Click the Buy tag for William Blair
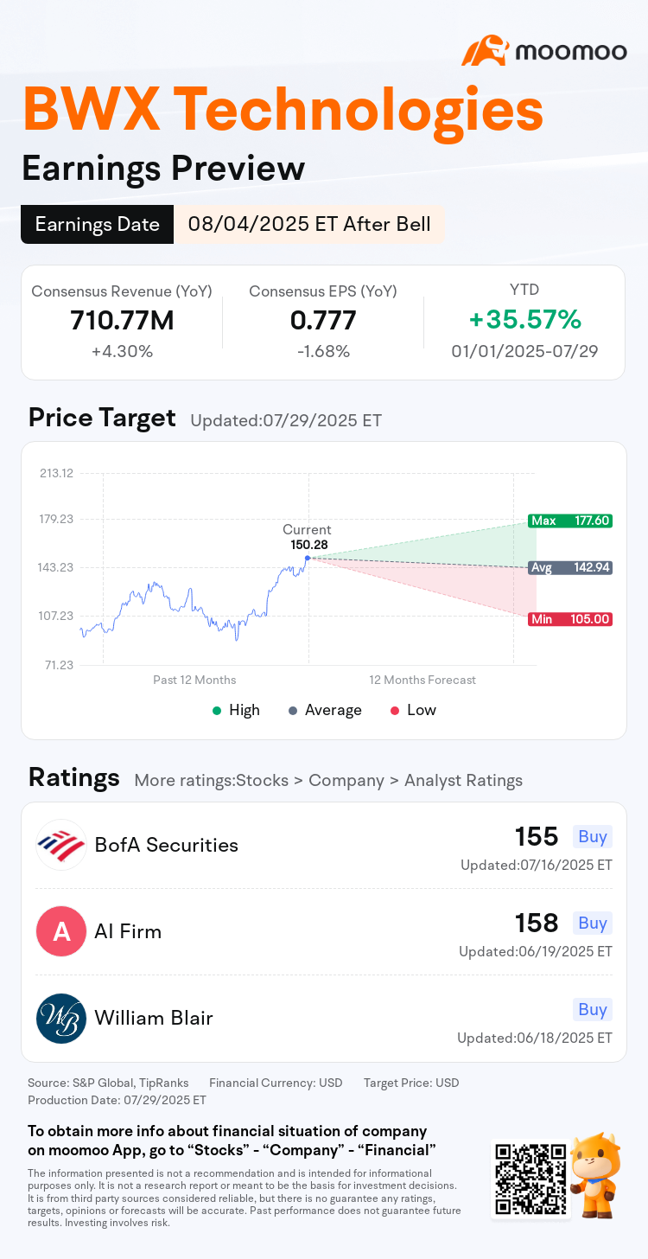The image size is (648, 1259). tap(592, 1009)
